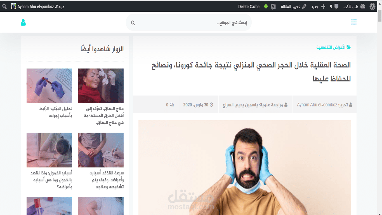The width and height of the screenshot is (382, 215).
Task: Open the Ayham Abu el-qomboz account menu
Action: [41, 6]
